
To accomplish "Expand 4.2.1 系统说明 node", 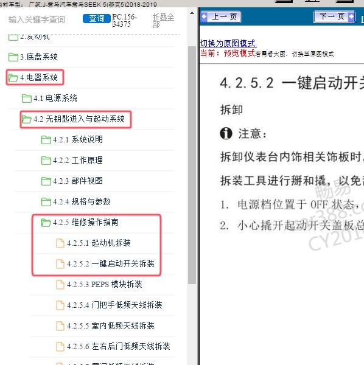I will click(78, 140).
